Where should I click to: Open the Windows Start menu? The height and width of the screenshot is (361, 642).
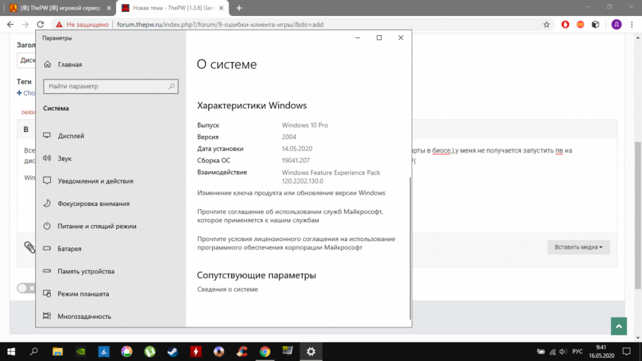(11, 351)
